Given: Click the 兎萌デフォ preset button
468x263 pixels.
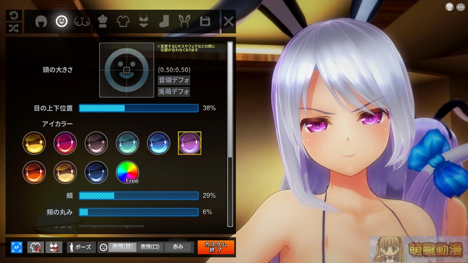Looking at the screenshot, I should [x=174, y=92].
